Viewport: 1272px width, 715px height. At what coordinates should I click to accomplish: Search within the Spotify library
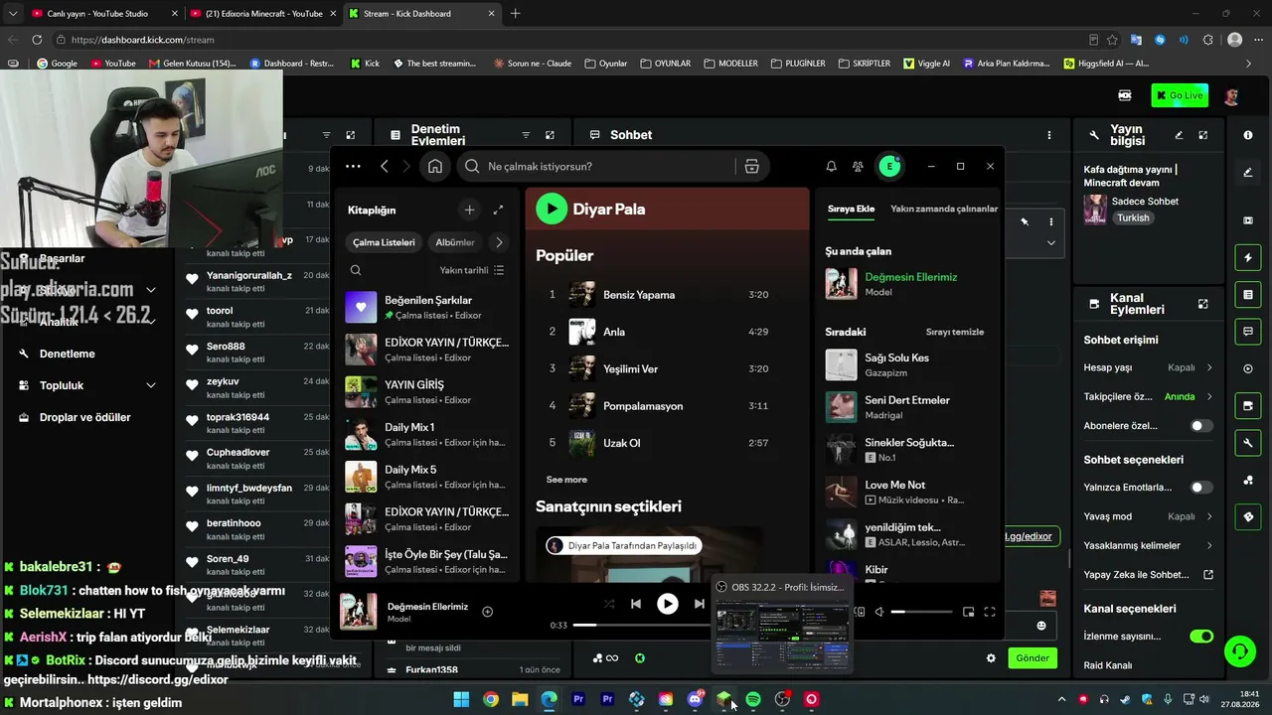click(356, 270)
